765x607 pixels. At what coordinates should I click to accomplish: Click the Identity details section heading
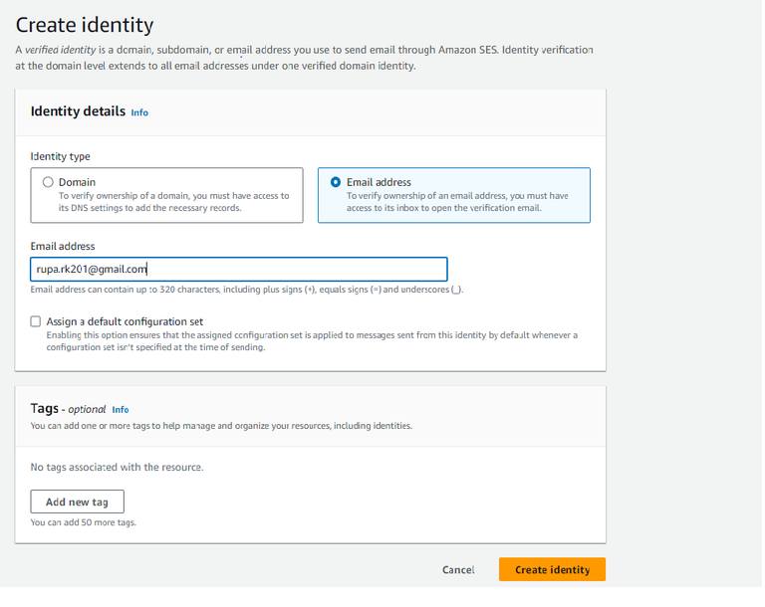pyautogui.click(x=79, y=111)
